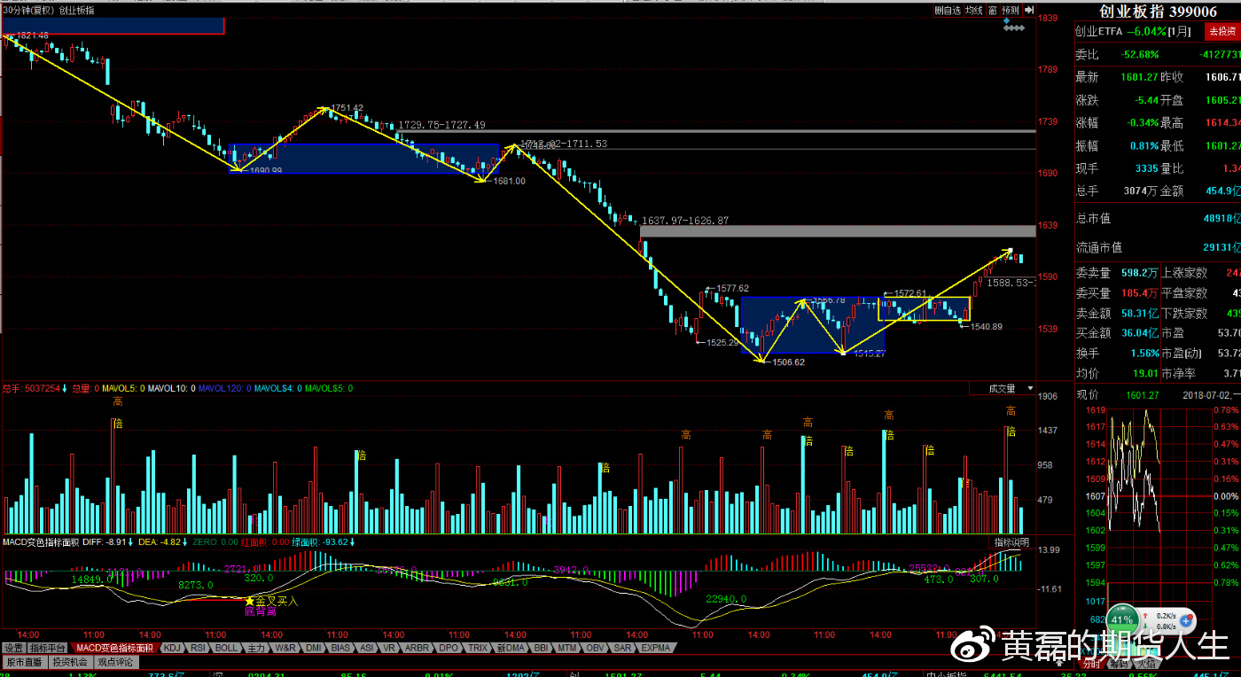Click the 1540.89 price label

tap(987, 327)
